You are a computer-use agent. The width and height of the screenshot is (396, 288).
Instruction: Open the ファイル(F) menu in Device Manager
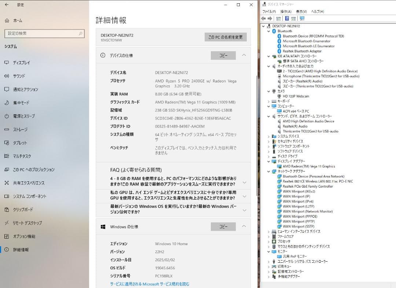[269, 12]
